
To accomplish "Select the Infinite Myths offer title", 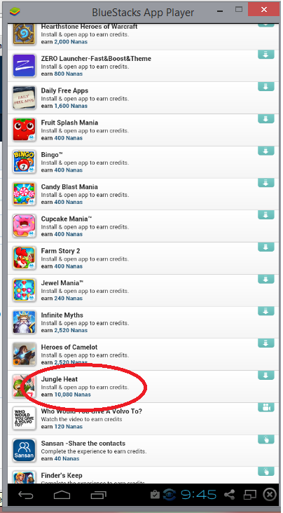I will (62, 315).
